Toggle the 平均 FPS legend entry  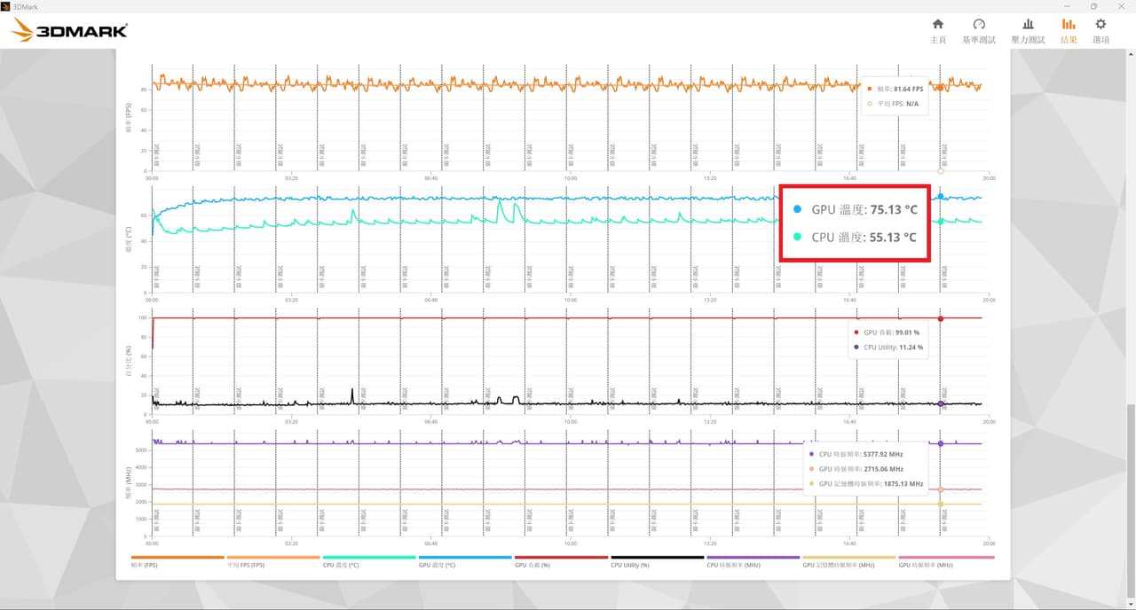tap(273, 561)
